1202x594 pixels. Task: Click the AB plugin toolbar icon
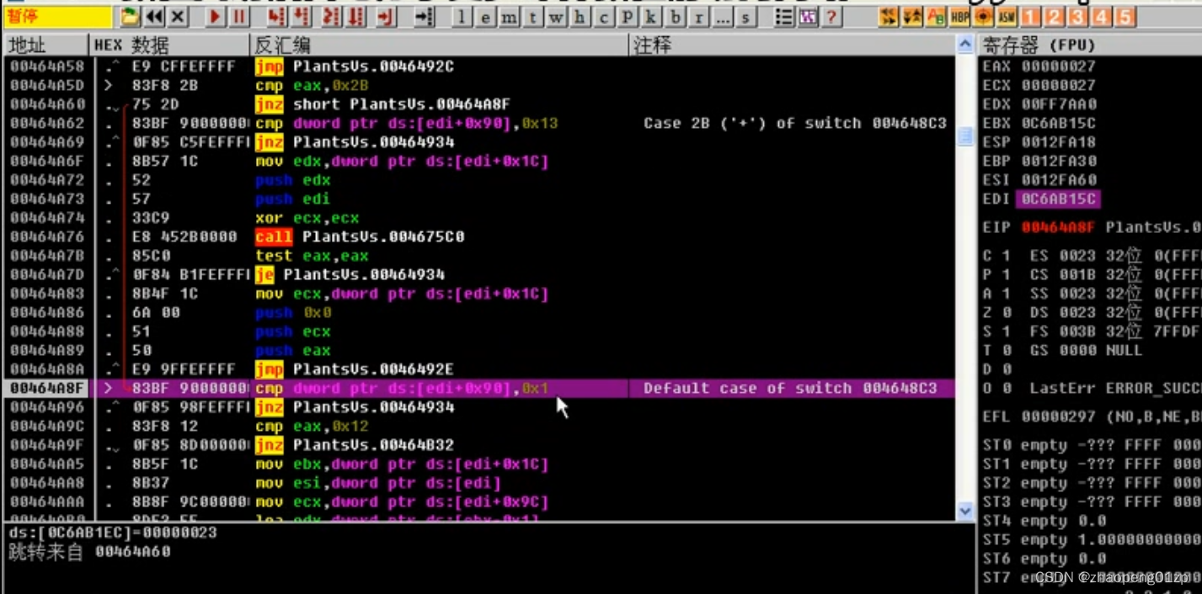[936, 17]
